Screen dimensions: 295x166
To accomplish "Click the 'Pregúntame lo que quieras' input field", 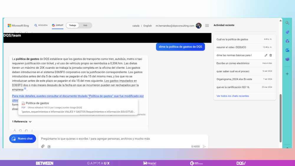I will [123, 139].
